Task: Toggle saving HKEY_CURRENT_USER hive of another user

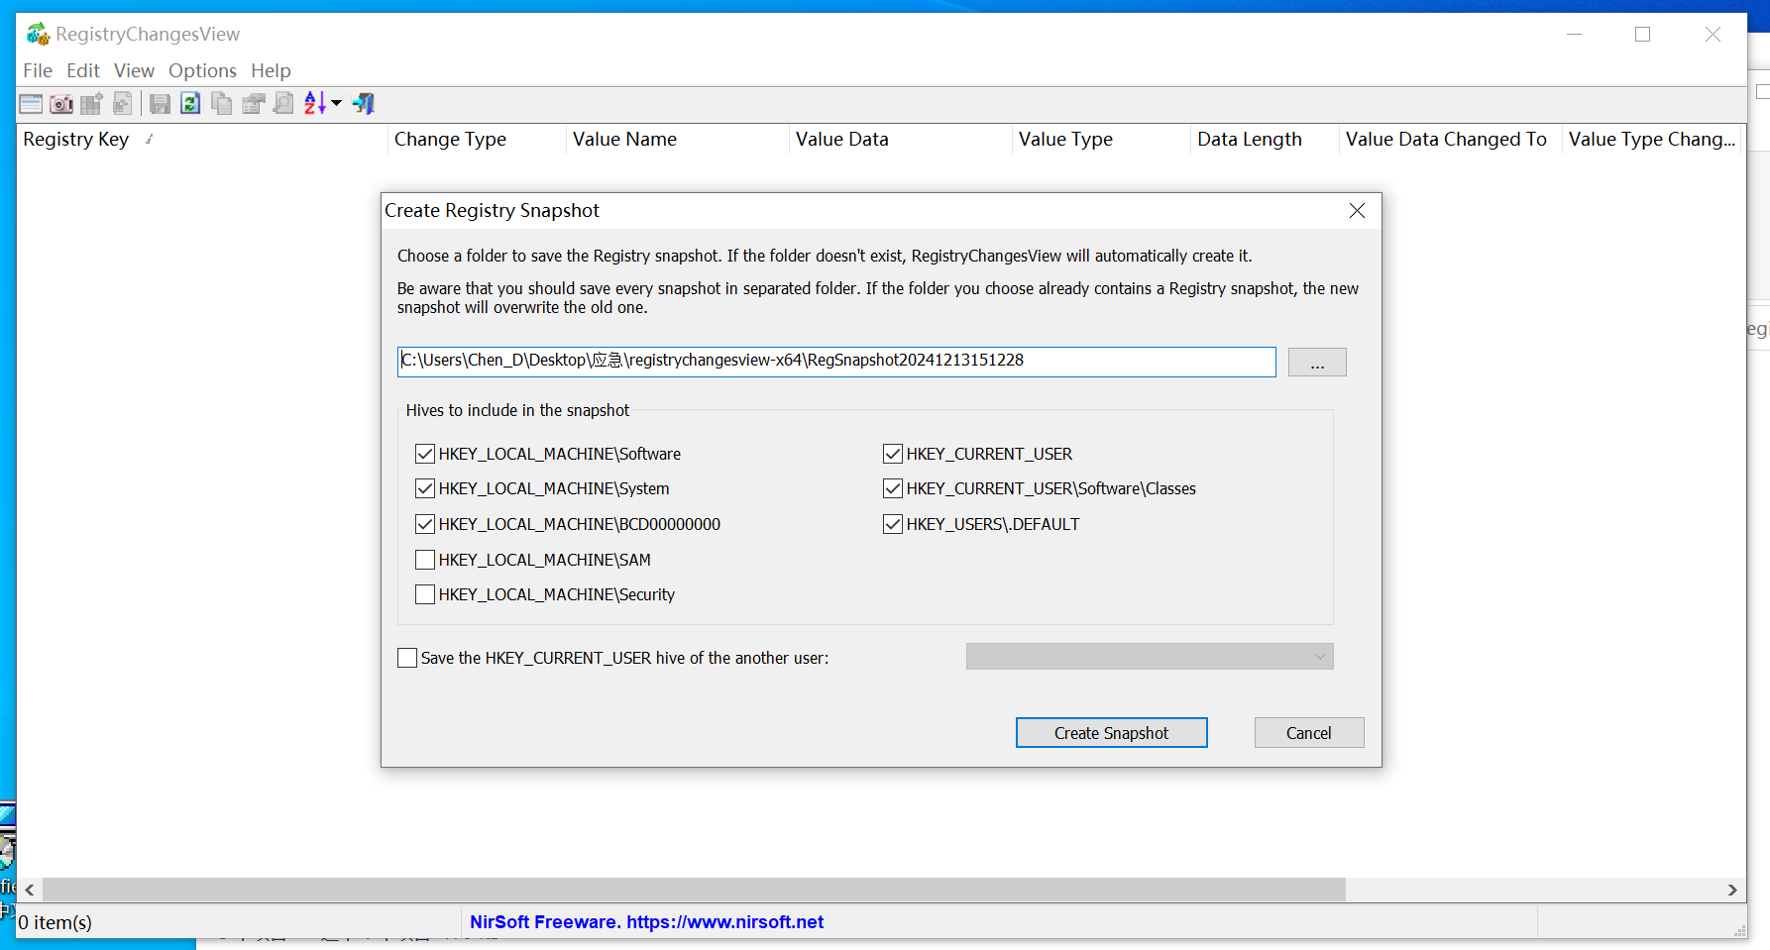Action: click(x=407, y=658)
